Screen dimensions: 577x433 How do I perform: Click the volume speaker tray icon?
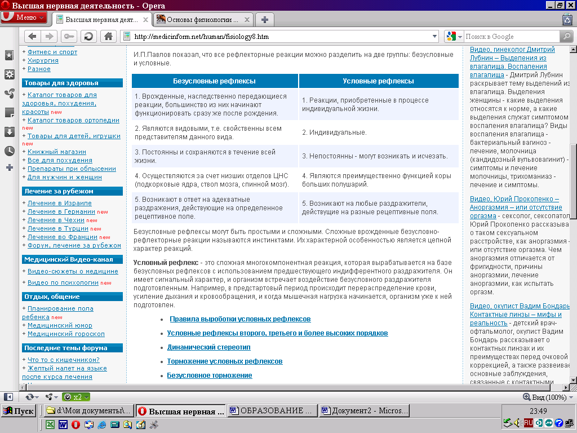[517, 423]
